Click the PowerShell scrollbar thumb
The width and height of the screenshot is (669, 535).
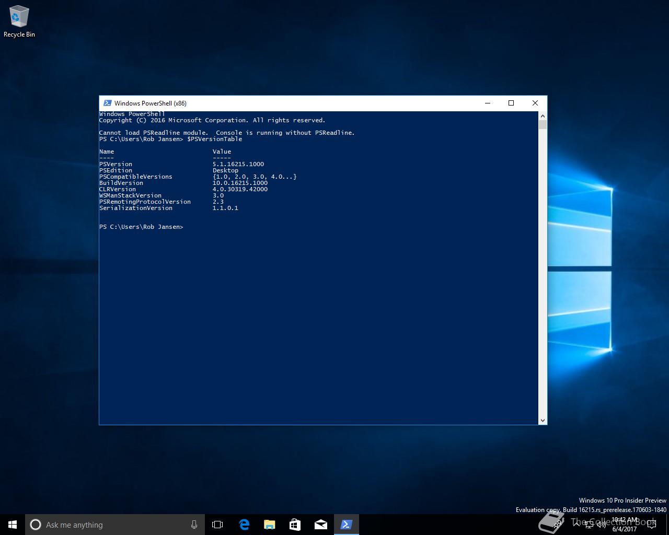click(x=543, y=124)
